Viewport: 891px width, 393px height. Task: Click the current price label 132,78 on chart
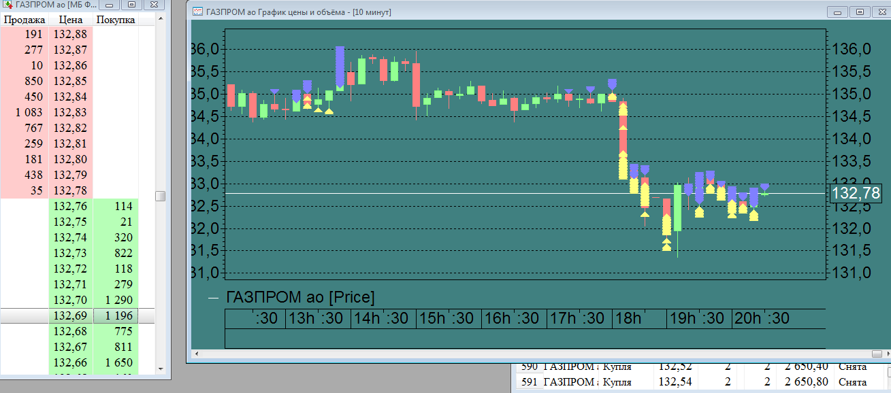(x=856, y=194)
